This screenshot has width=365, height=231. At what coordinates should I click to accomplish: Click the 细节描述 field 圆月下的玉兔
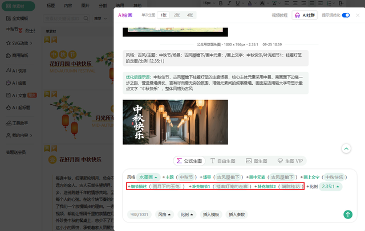(166, 187)
